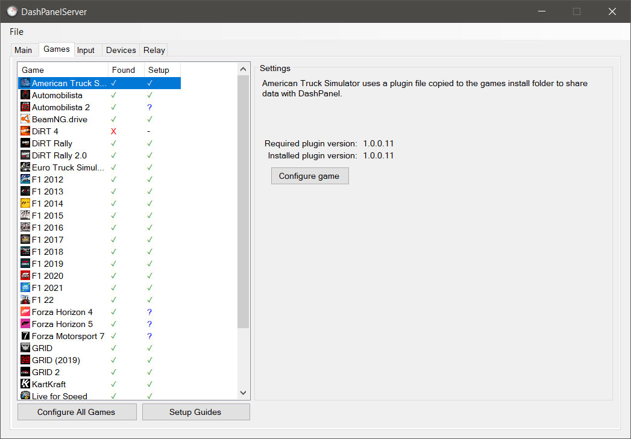Click Forza Horizon 4 setup question mark
This screenshot has width=631, height=439.
(149, 312)
